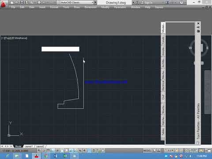Click the Workspace Switching gear icon
This screenshot has width=212, height=159.
pyautogui.click(x=187, y=151)
